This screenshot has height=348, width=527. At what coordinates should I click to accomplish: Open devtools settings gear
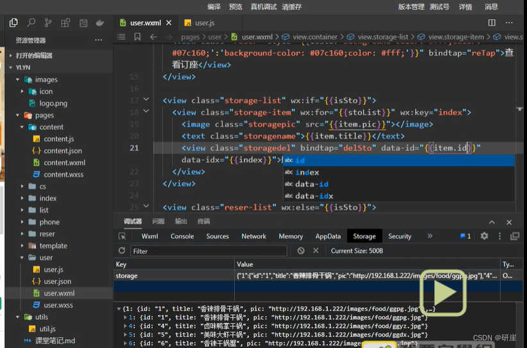point(484,236)
